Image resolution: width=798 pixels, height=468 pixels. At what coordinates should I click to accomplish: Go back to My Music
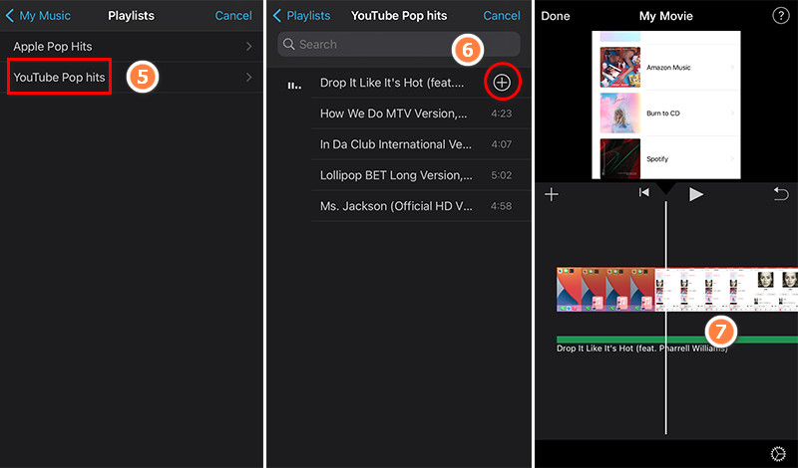click(38, 16)
